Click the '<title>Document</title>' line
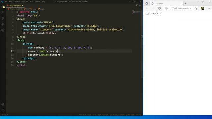The height and width of the screenshot is (119, 212). point(39,33)
